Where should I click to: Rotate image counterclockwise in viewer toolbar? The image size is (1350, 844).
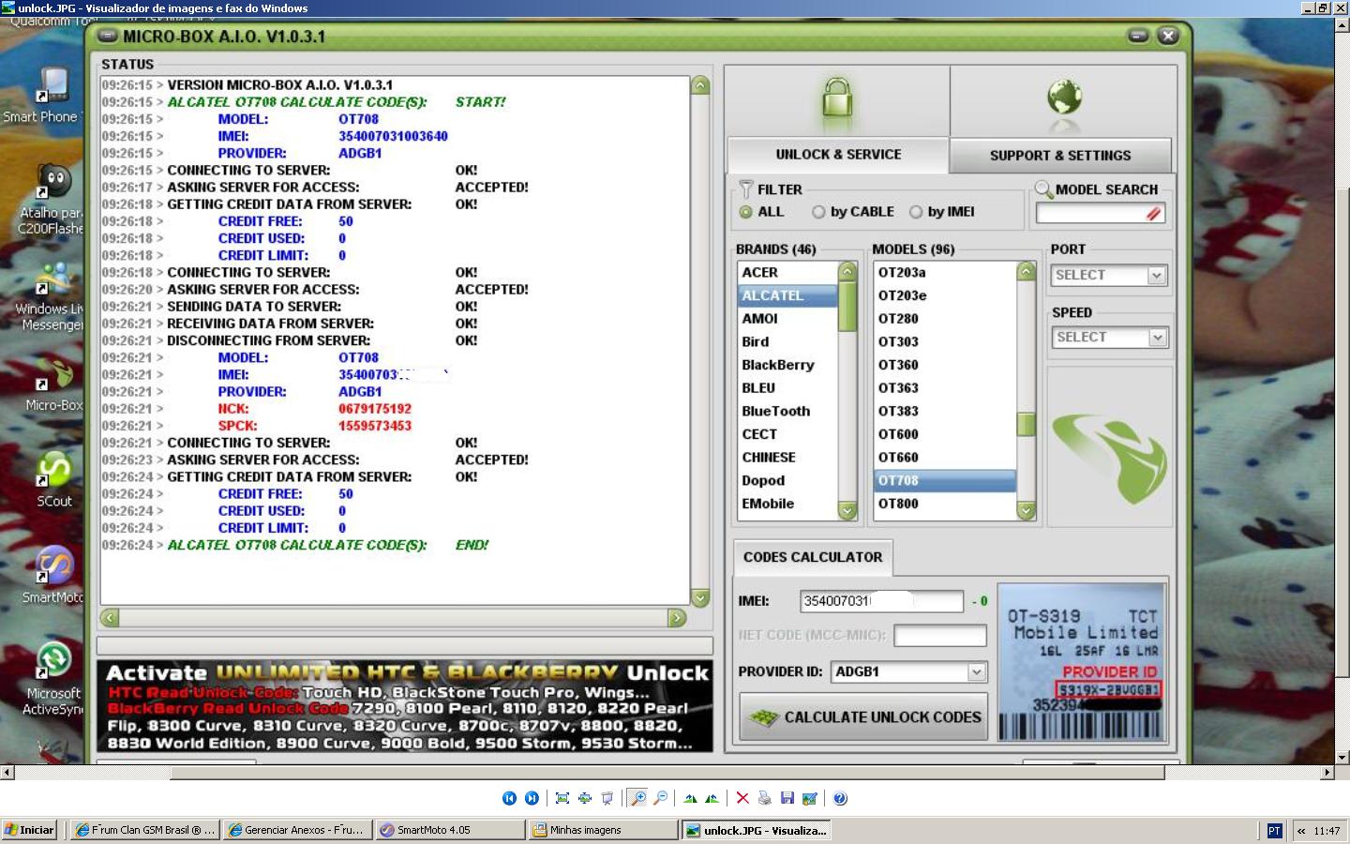712,798
